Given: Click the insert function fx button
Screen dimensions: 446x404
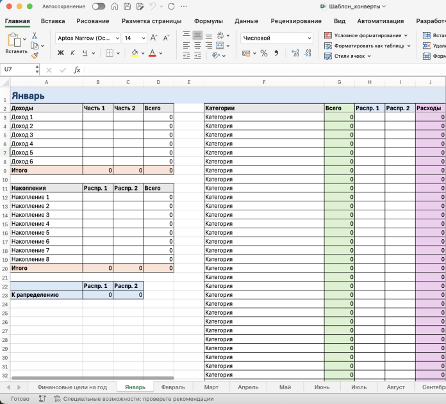Looking at the screenshot, I should coord(77,70).
